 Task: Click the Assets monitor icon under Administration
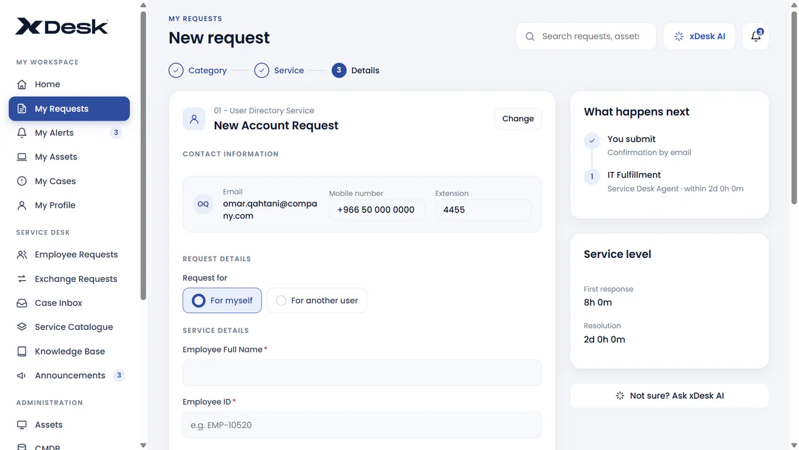[x=22, y=425]
